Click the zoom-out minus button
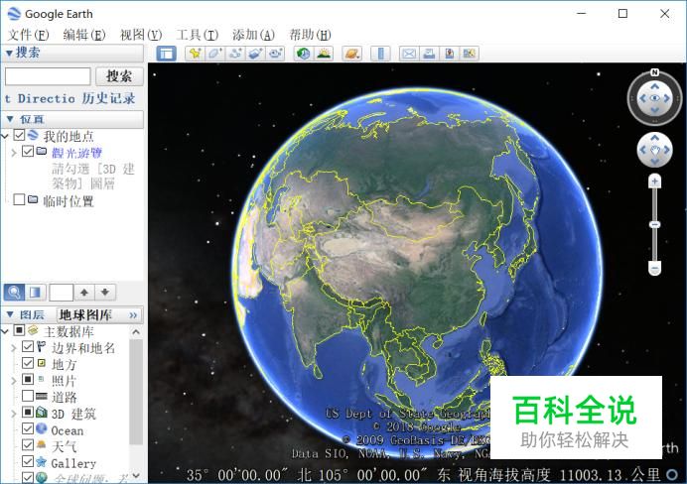 [x=654, y=268]
